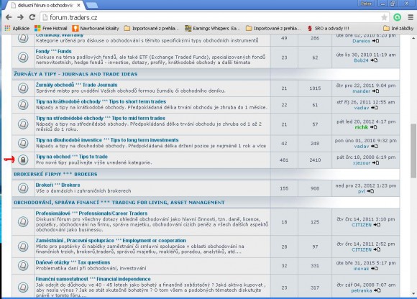Click forum icon beside Brokeři Brokers
Viewport: 417px width, 299px height.
click(23, 188)
